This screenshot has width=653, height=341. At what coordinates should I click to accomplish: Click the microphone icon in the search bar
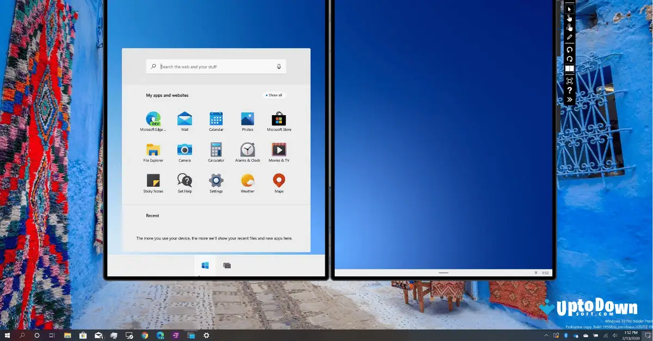click(x=279, y=66)
